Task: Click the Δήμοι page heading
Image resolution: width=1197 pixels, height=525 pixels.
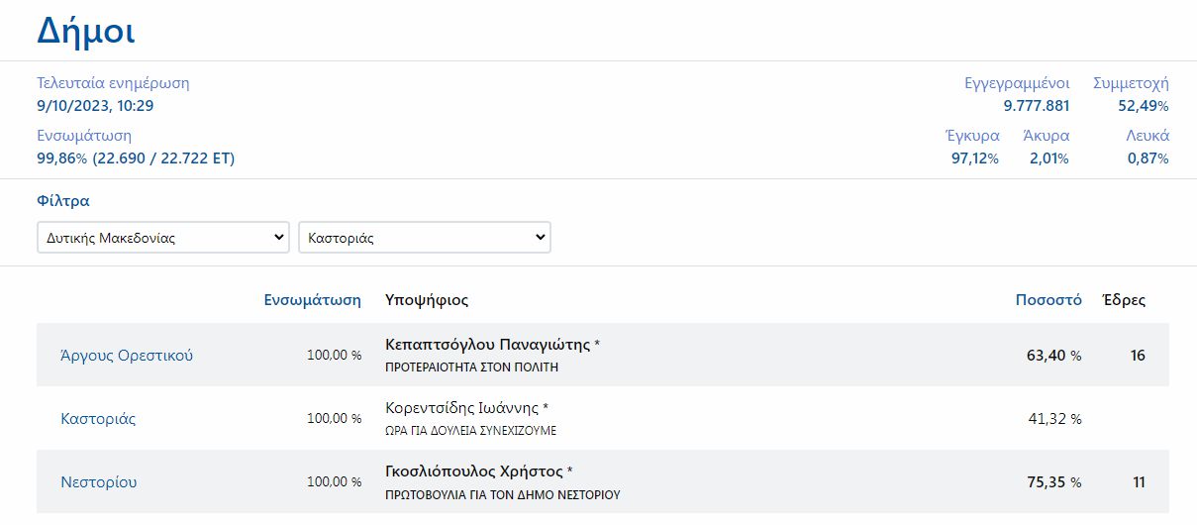Action: coord(86,31)
